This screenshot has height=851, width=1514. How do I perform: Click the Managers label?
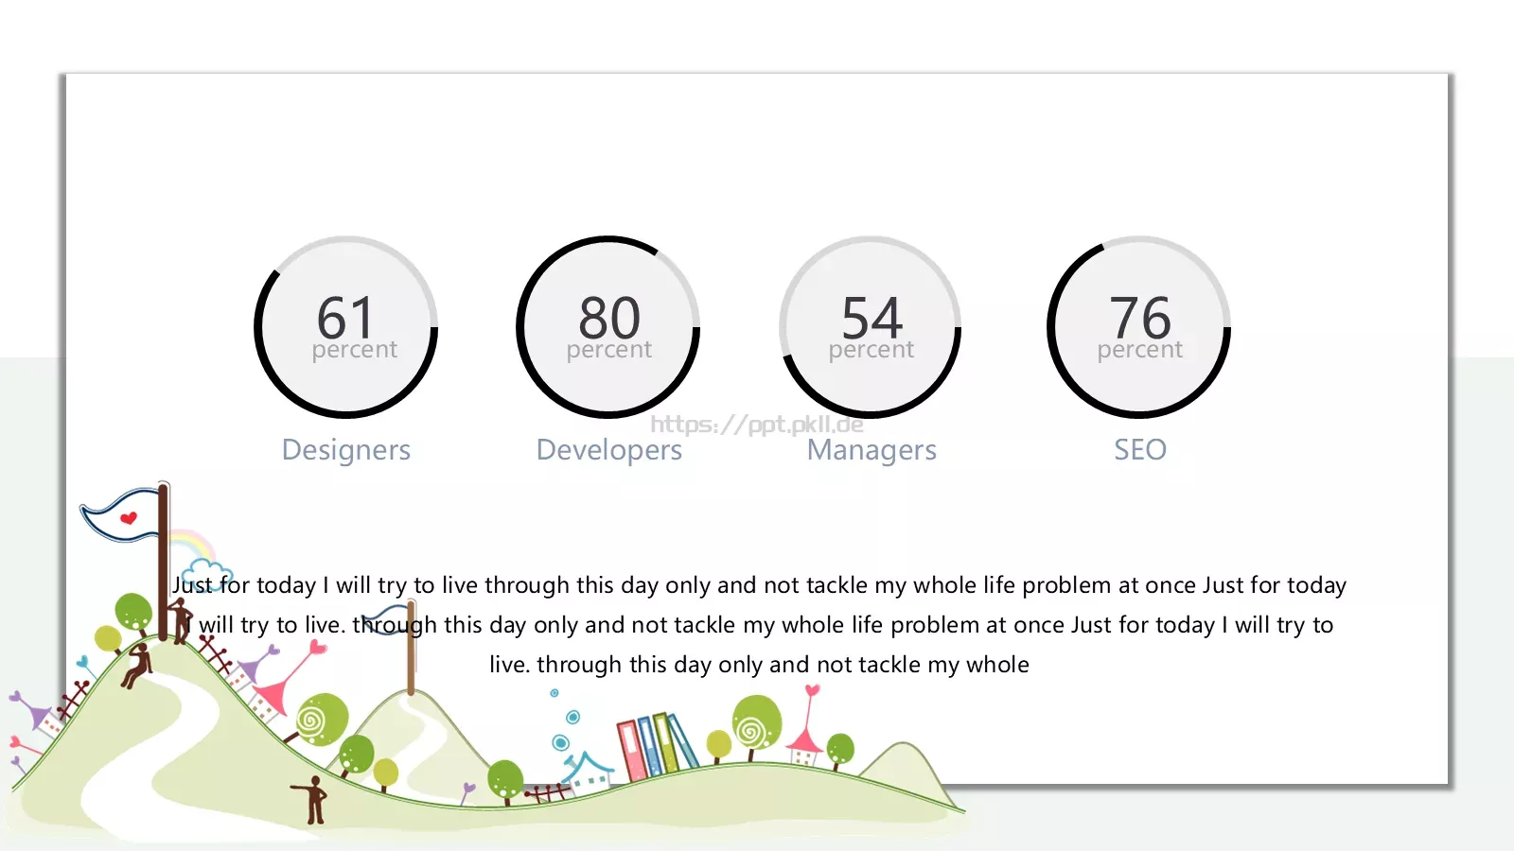871,450
